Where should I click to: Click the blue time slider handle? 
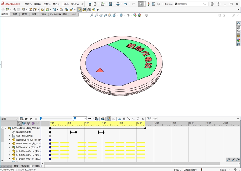pos(41,118)
